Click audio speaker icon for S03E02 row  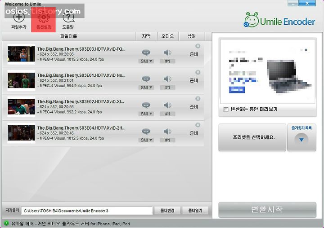167,105
